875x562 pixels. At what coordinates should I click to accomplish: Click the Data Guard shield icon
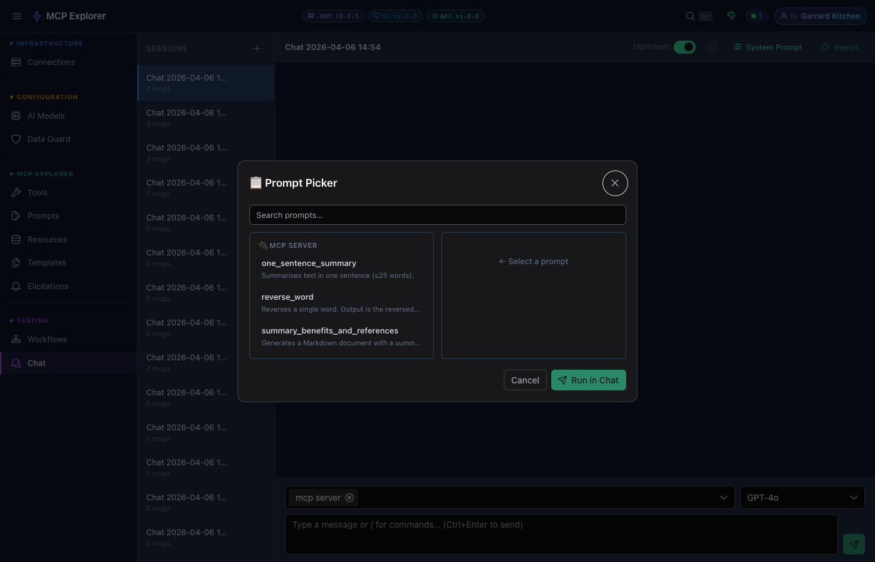pos(16,139)
